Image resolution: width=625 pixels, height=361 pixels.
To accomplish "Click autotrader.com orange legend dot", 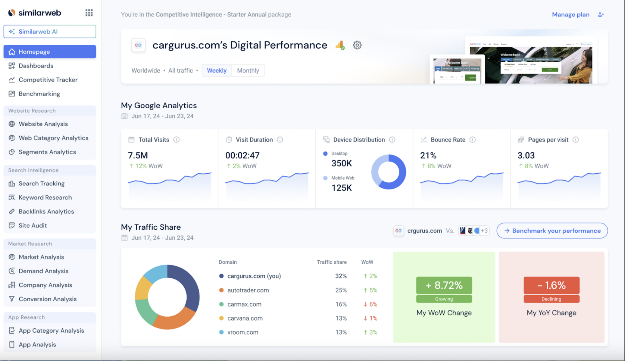I will (x=221, y=290).
